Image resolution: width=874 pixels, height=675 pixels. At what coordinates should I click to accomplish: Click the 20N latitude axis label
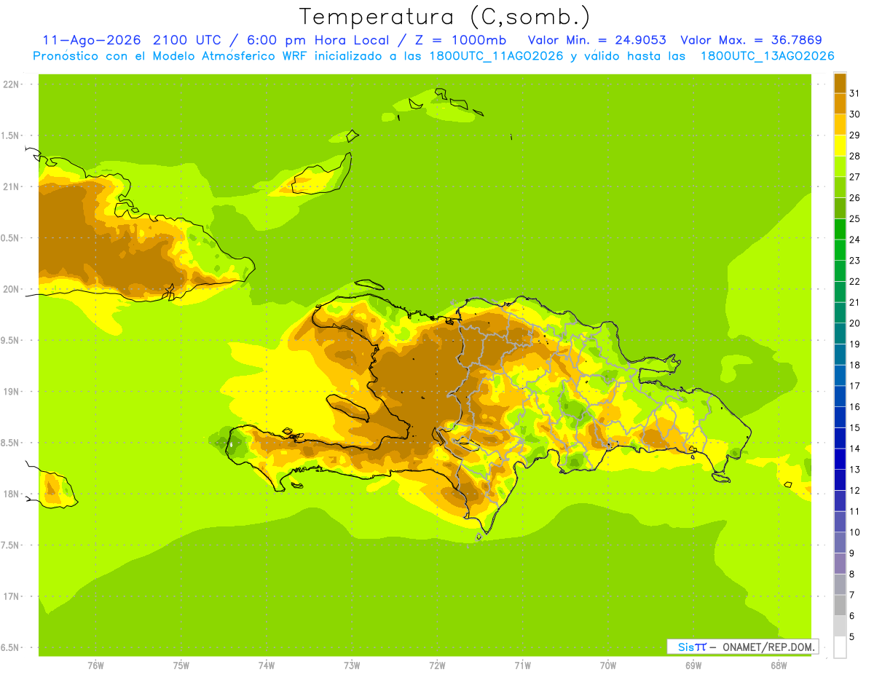(12, 289)
